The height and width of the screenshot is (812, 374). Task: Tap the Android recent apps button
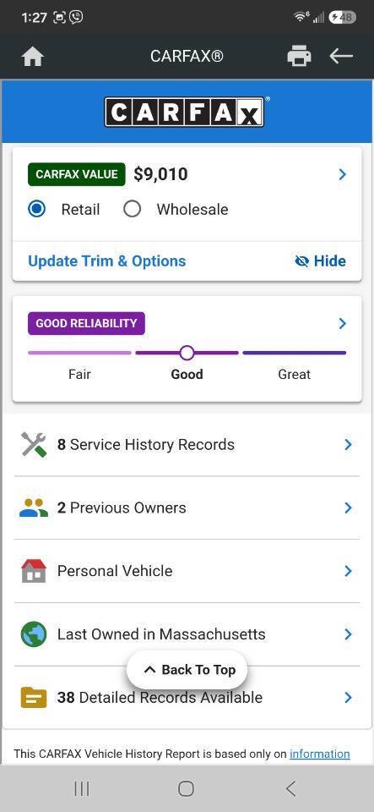click(x=82, y=788)
